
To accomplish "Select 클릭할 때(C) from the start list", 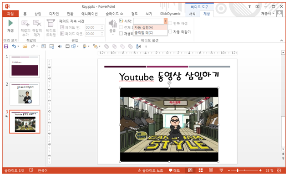I will [150, 33].
